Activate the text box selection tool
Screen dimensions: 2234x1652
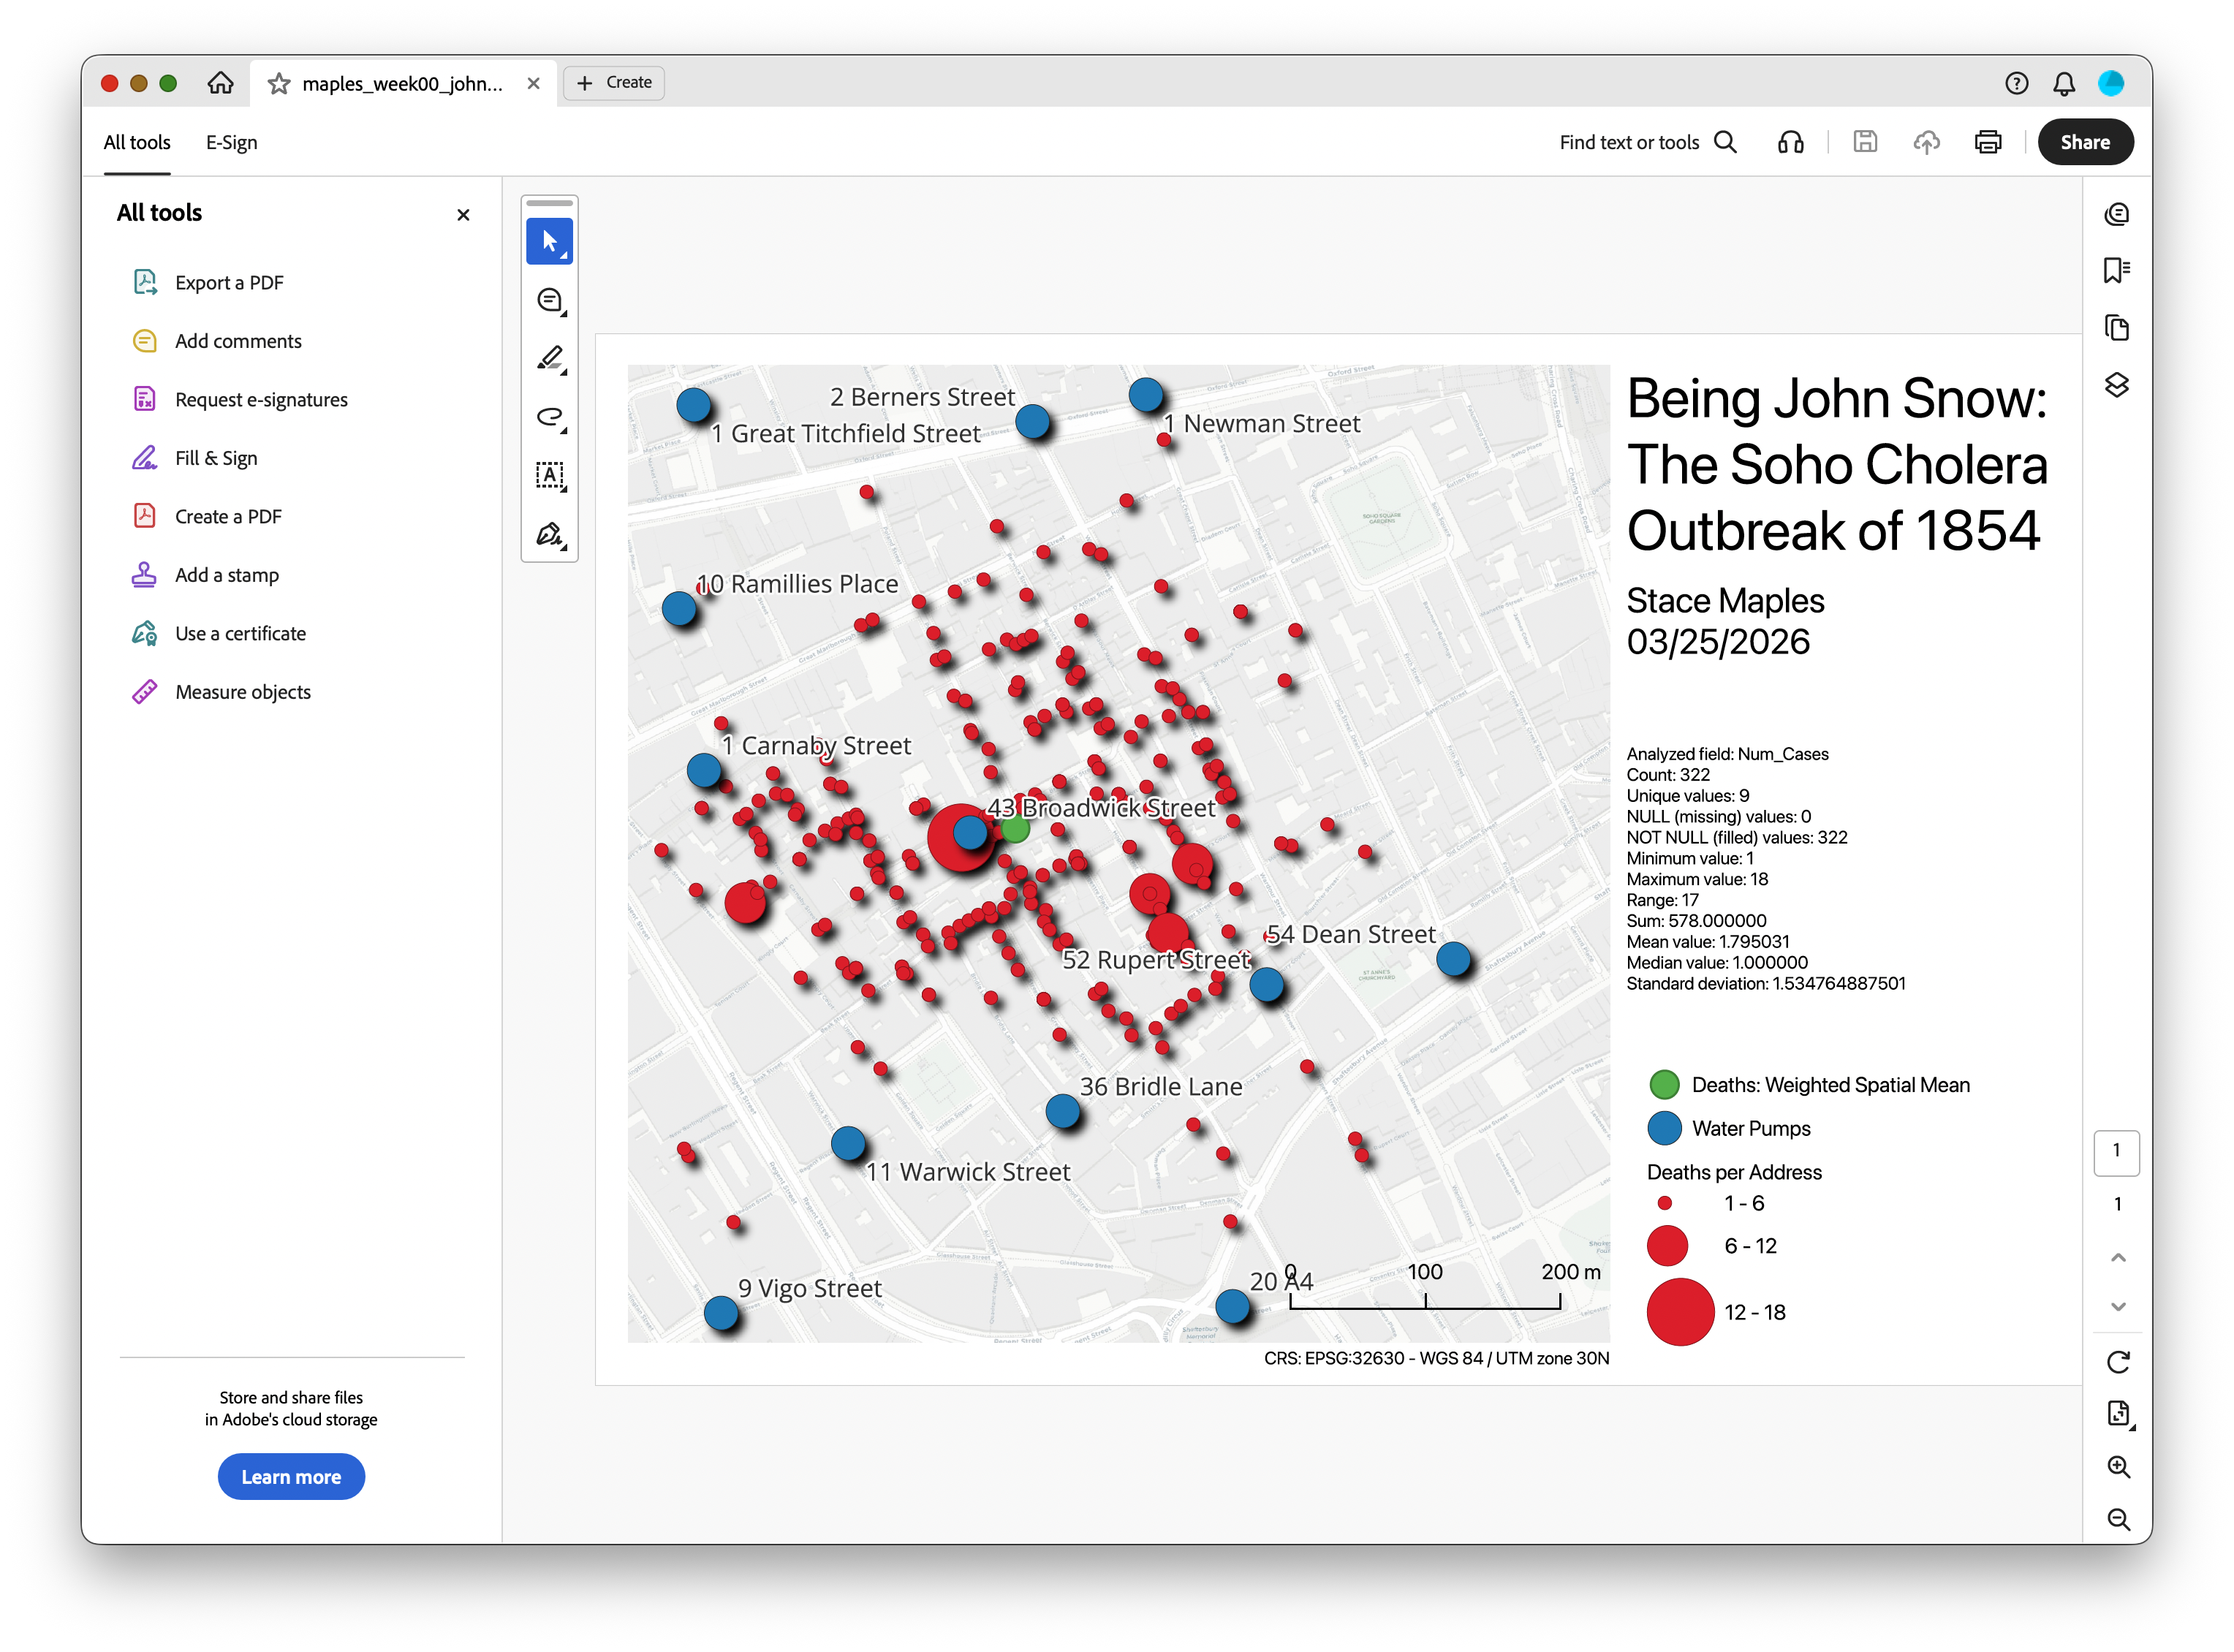coord(549,475)
